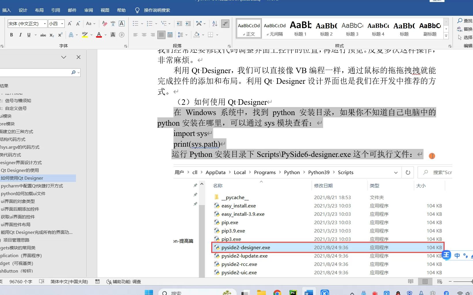Shrink font size button
473x295 pixels.
tap(78, 24)
